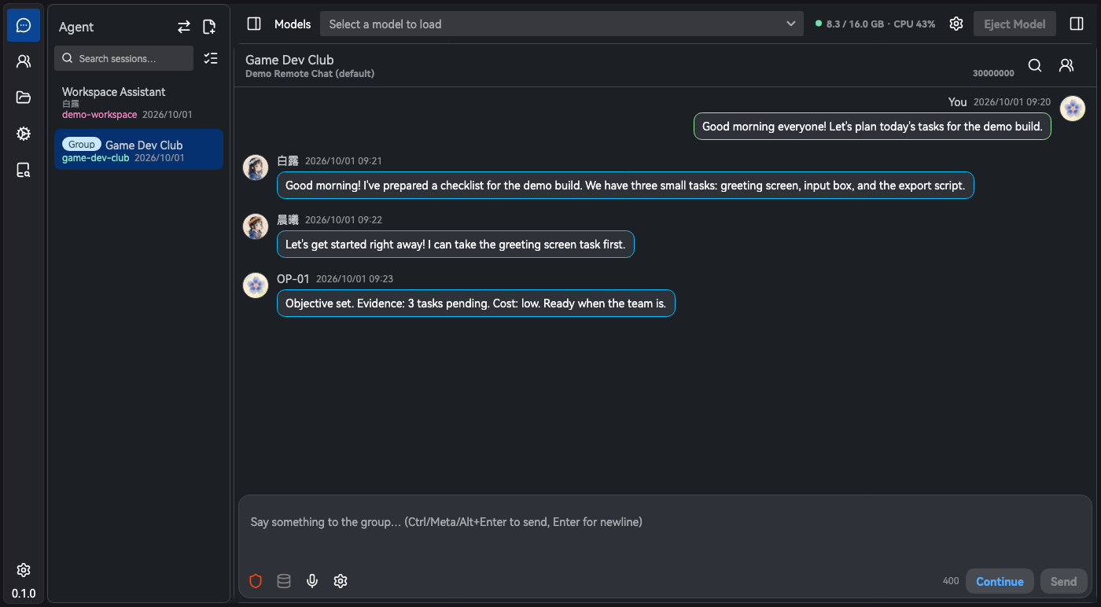
Task: Open the 'Select a model to load' dropdown
Action: coord(562,24)
